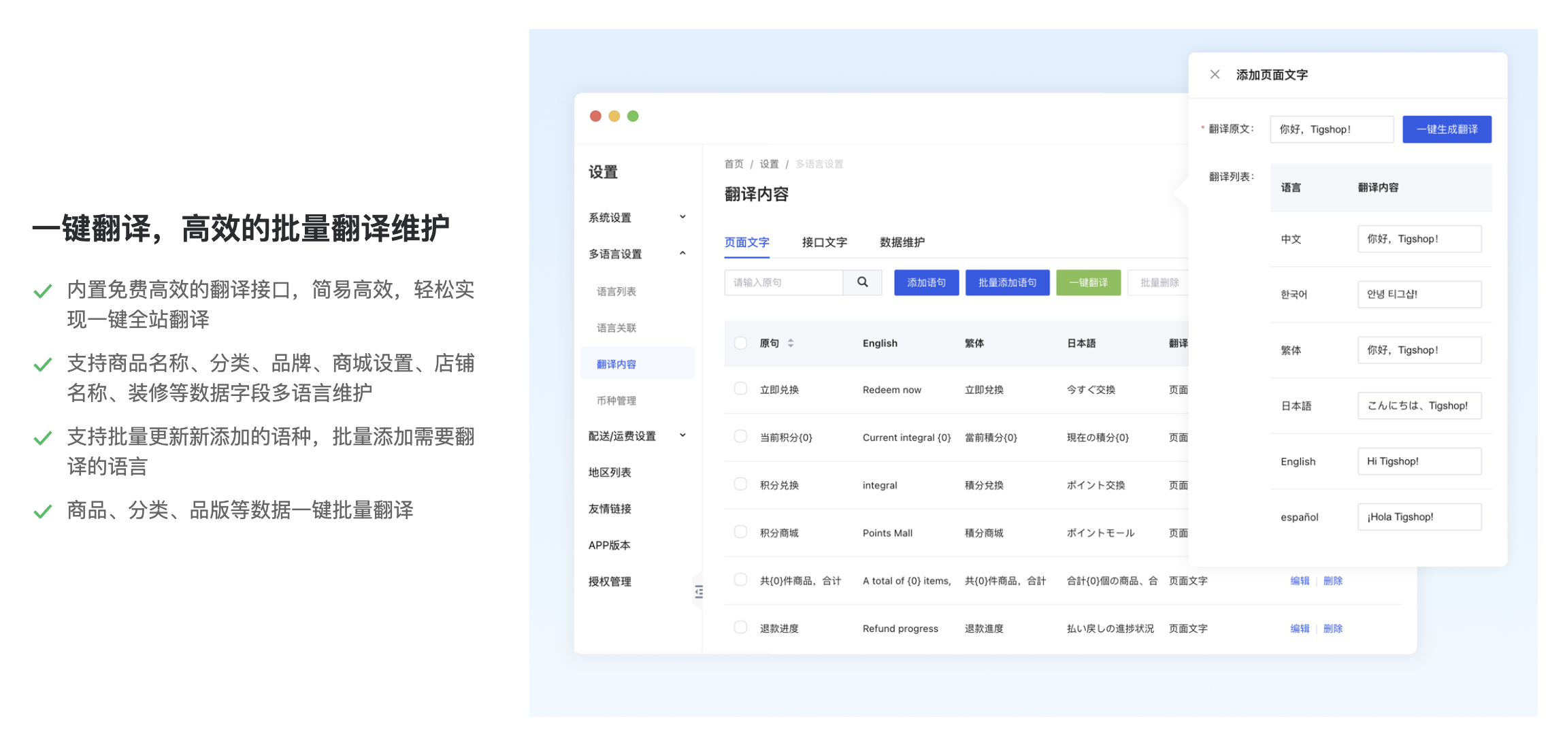
Task: Edit the español translation field
Action: coord(1419,517)
